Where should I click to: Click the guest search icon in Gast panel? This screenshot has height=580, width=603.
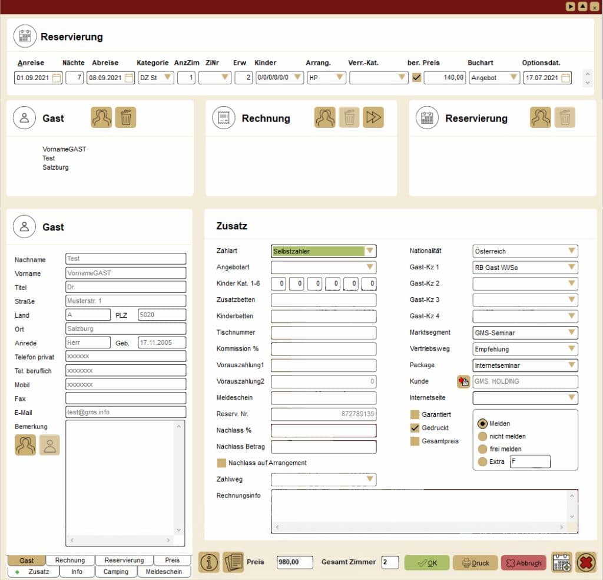tap(101, 118)
